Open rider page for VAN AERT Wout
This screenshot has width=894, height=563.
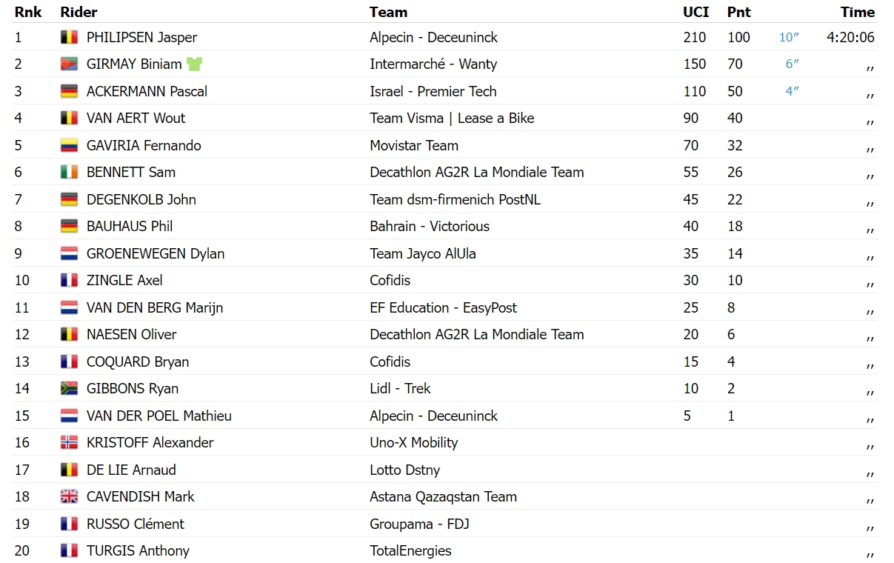[136, 119]
